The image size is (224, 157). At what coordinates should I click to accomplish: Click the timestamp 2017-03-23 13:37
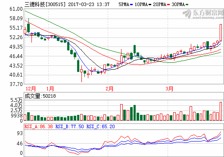click(89, 4)
